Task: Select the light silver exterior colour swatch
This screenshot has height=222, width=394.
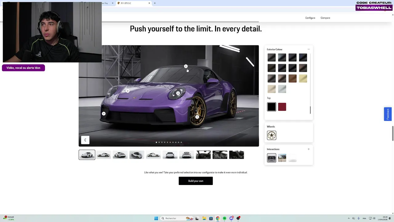Action: pyautogui.click(x=282, y=89)
